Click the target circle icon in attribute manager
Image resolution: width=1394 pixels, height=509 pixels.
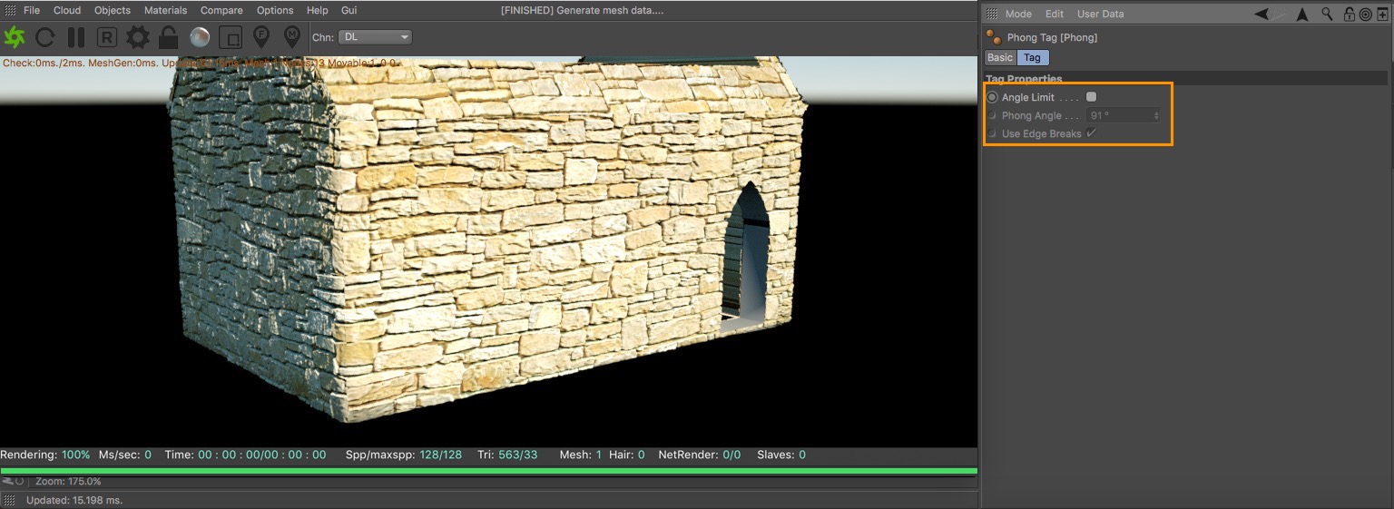(1365, 15)
